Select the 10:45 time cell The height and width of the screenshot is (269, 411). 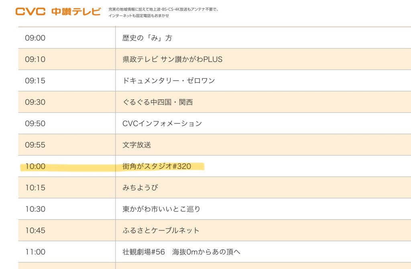coord(35,231)
